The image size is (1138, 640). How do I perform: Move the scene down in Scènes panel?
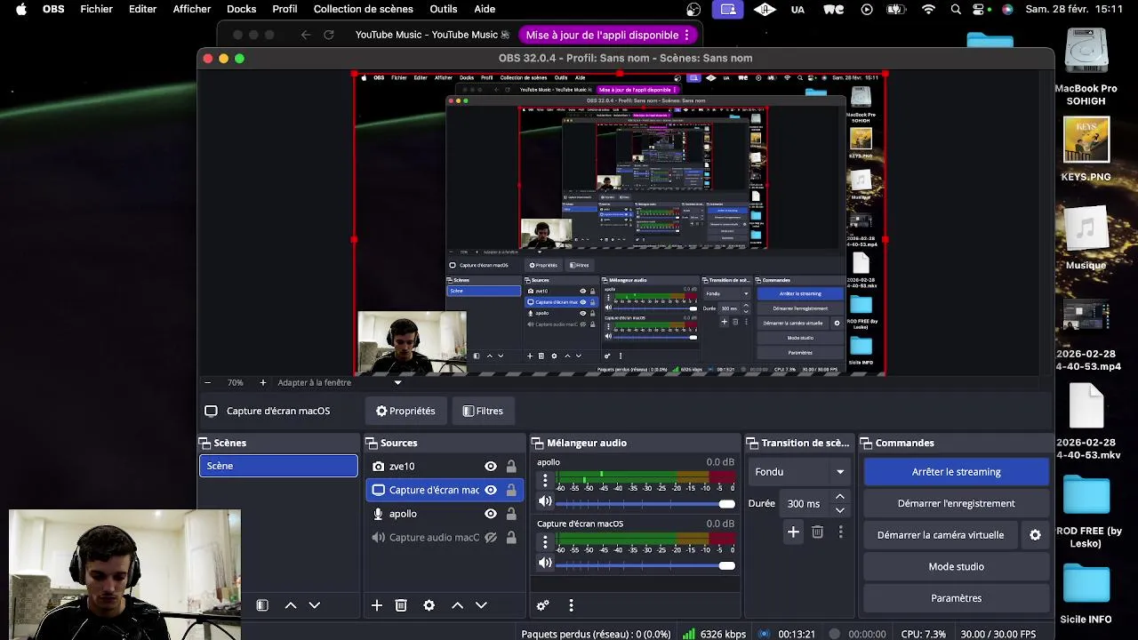(x=314, y=605)
